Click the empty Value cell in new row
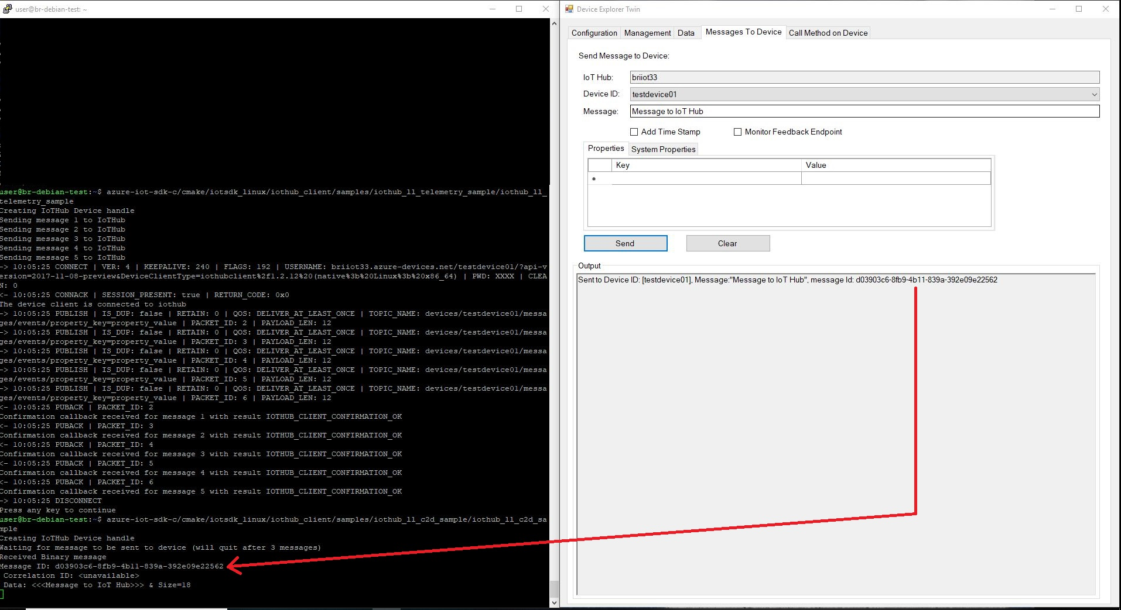The height and width of the screenshot is (610, 1121). coord(896,178)
